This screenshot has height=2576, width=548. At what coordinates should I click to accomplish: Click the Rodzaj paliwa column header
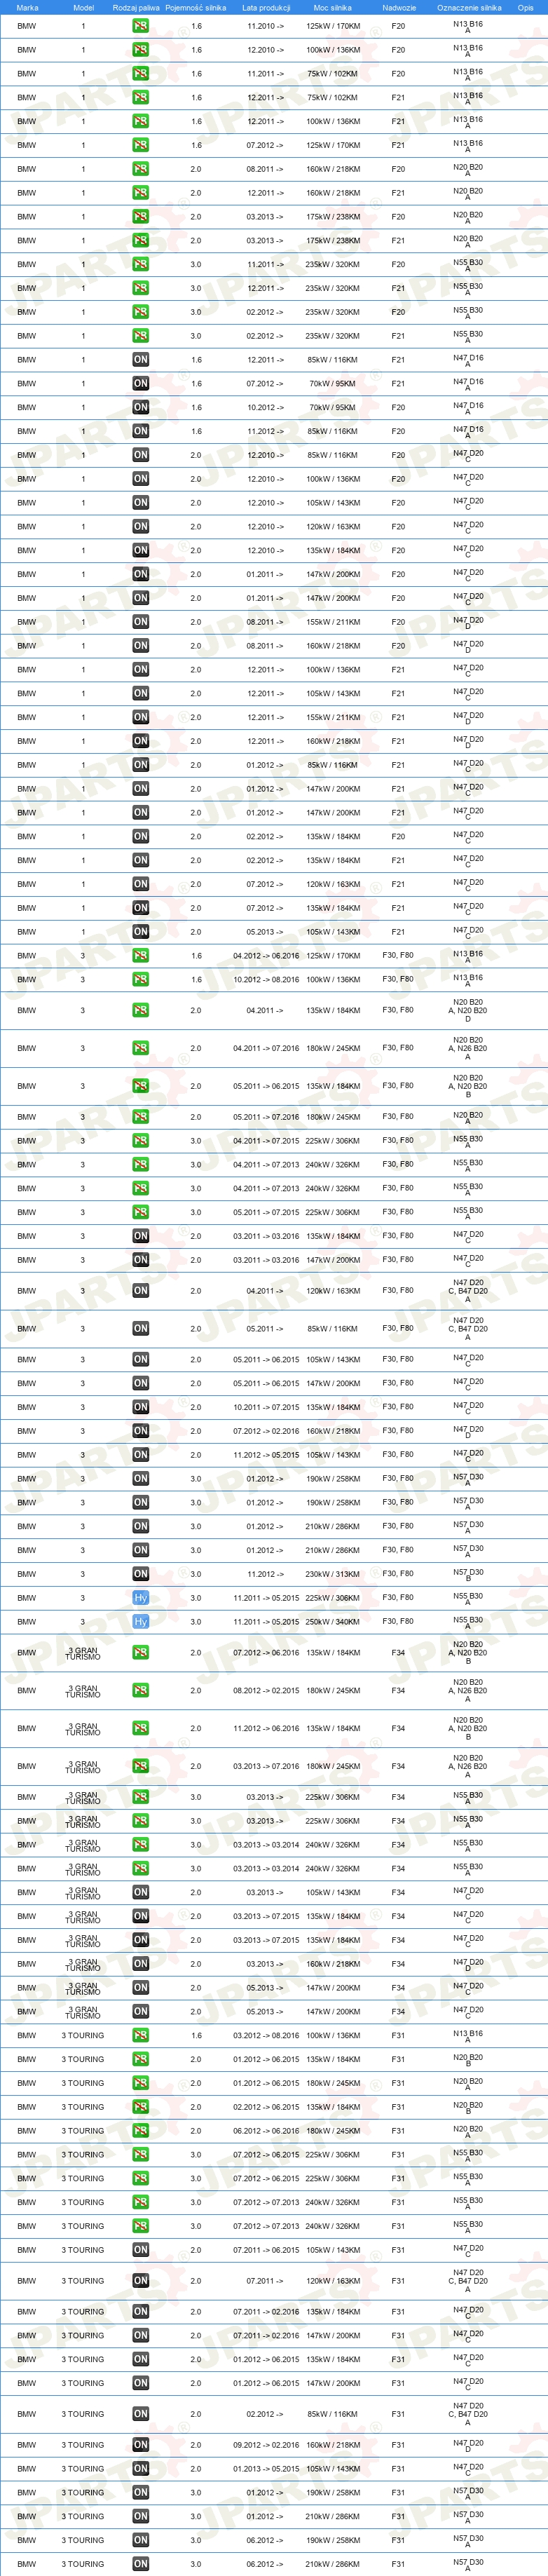click(x=136, y=7)
